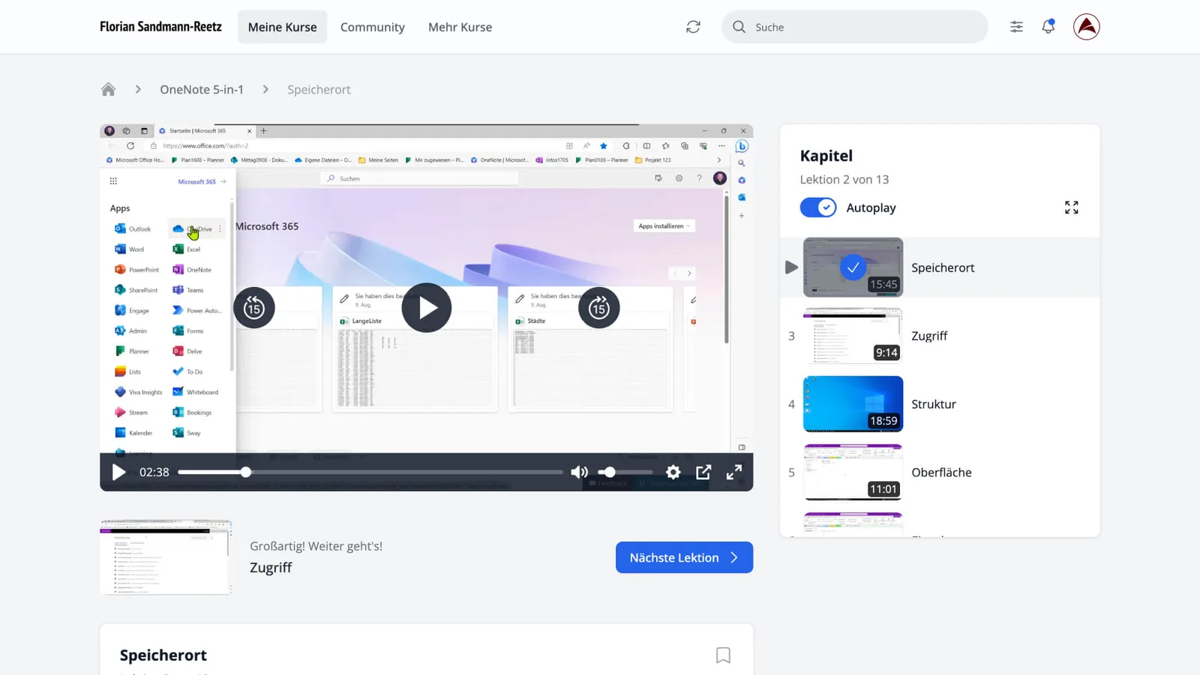Open the filter settings sliders icon
Image resolution: width=1200 pixels, height=675 pixels.
click(x=1016, y=27)
